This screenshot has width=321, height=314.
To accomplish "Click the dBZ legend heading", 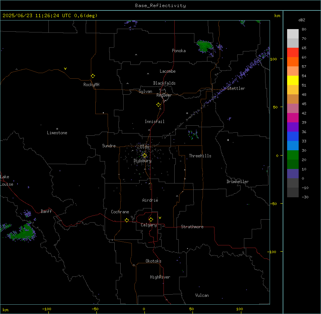I will [x=302, y=20].
